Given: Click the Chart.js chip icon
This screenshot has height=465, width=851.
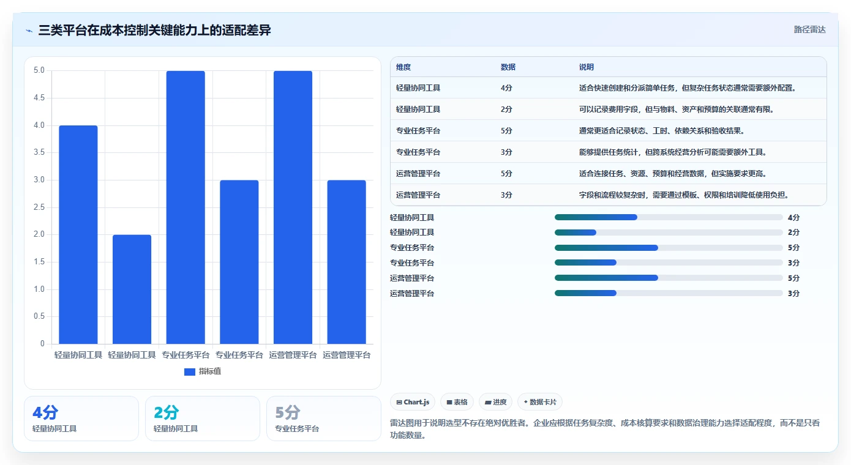Looking at the screenshot, I should click(x=399, y=402).
